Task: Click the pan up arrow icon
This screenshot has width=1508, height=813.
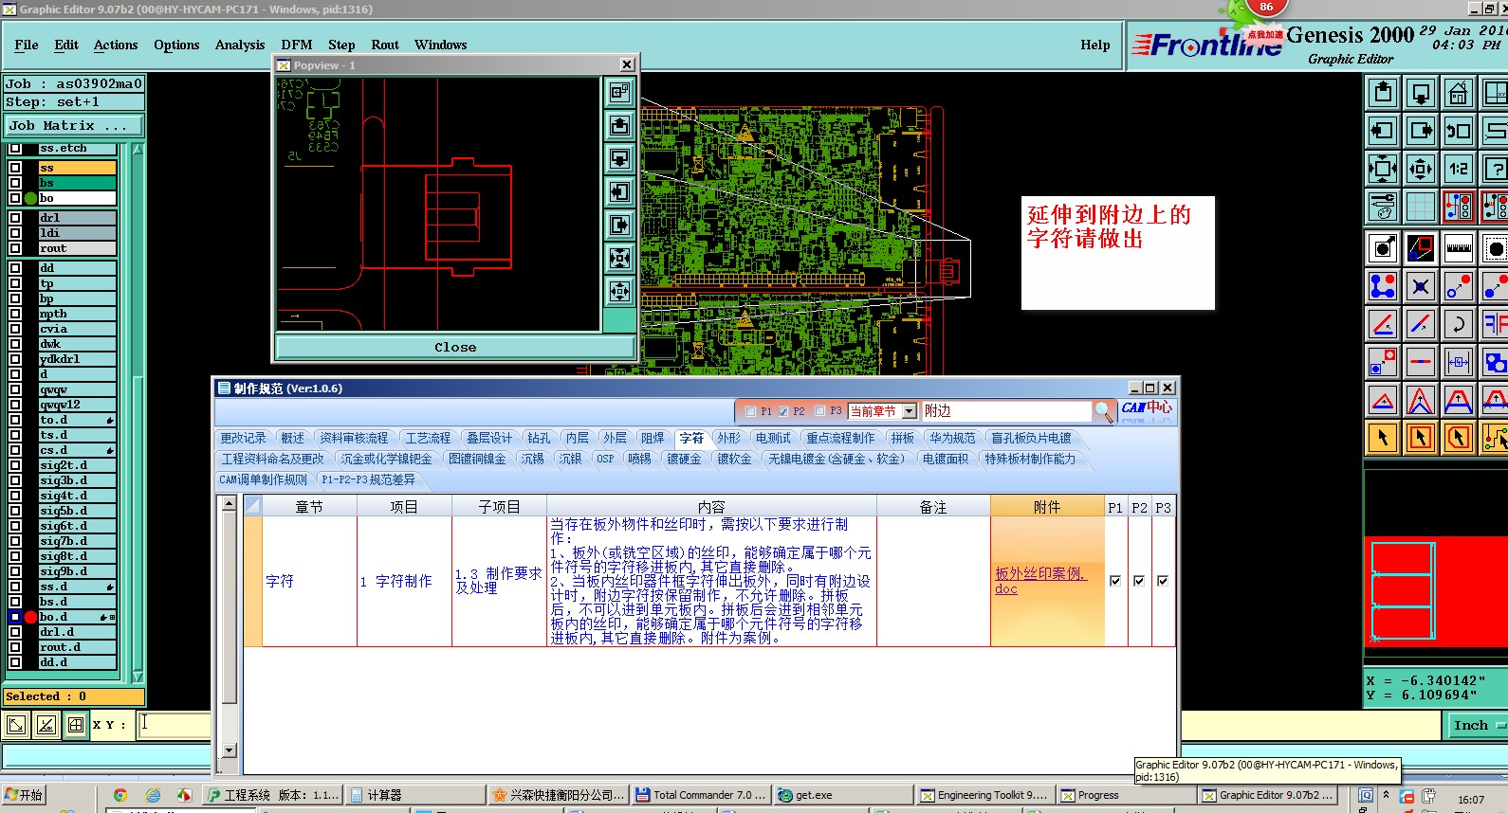Action: (1383, 93)
